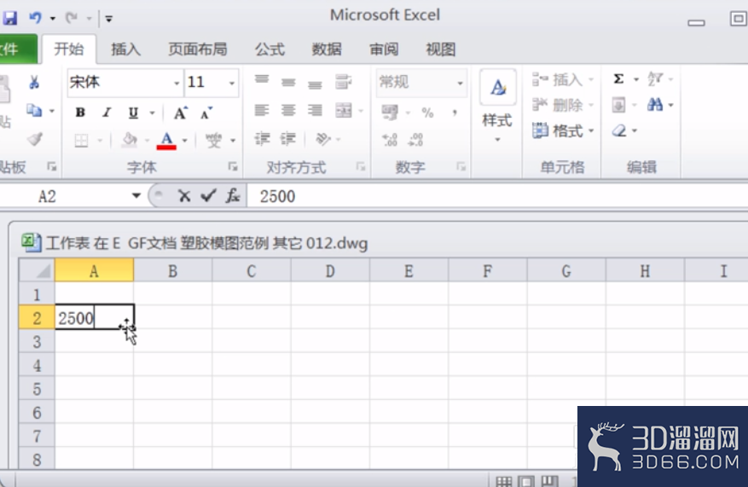Open the Alignment dialog launcher
This screenshot has height=487, width=748.
[x=361, y=166]
